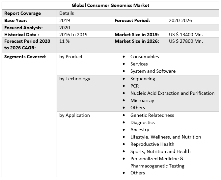The height and width of the screenshot is (180, 221).
Task: Select the US $ 13400 Mn. value
Action: coord(186,35)
